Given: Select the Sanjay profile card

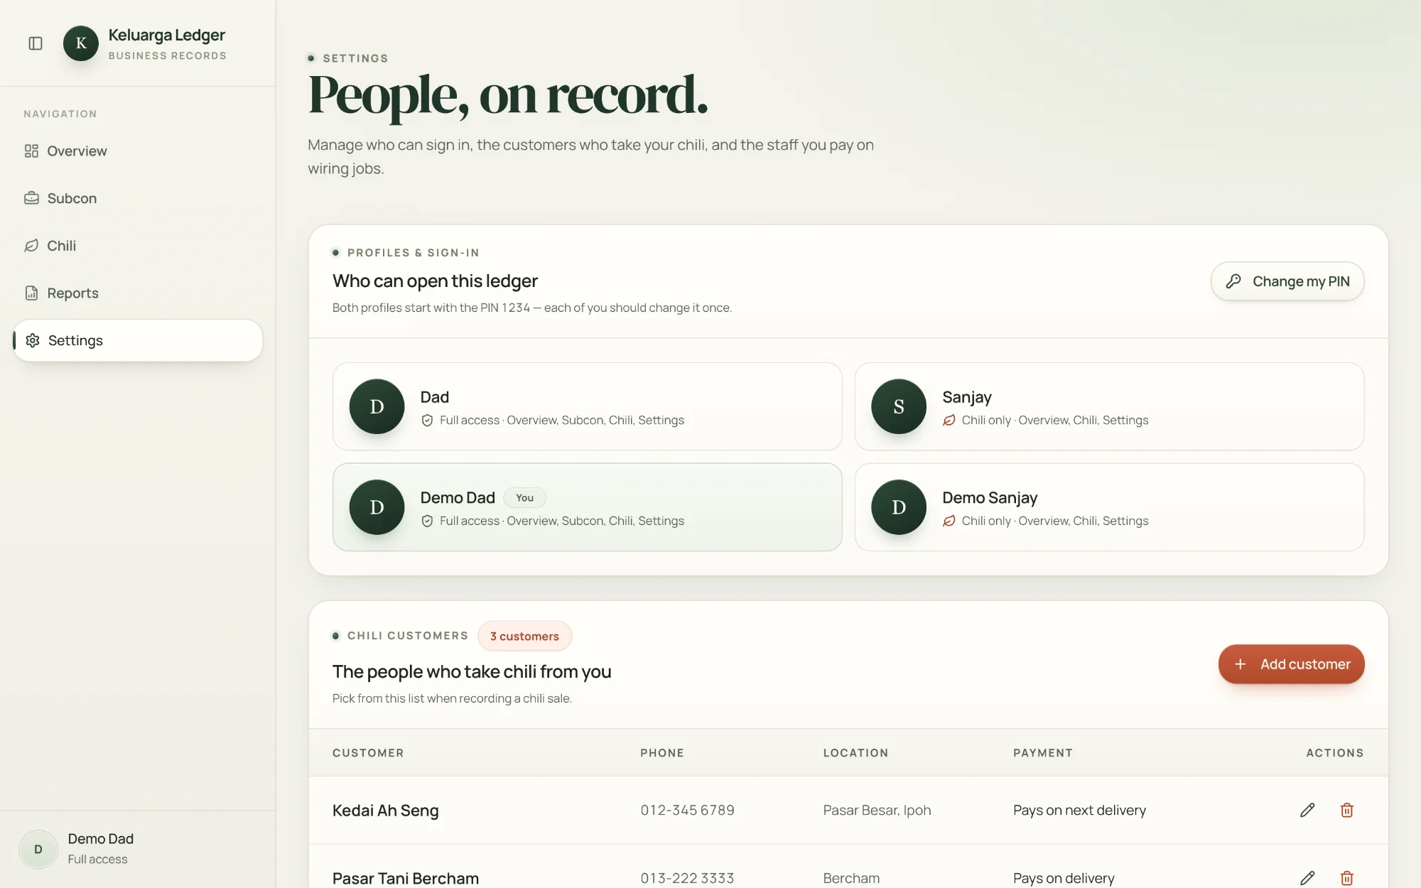Looking at the screenshot, I should [x=1109, y=406].
